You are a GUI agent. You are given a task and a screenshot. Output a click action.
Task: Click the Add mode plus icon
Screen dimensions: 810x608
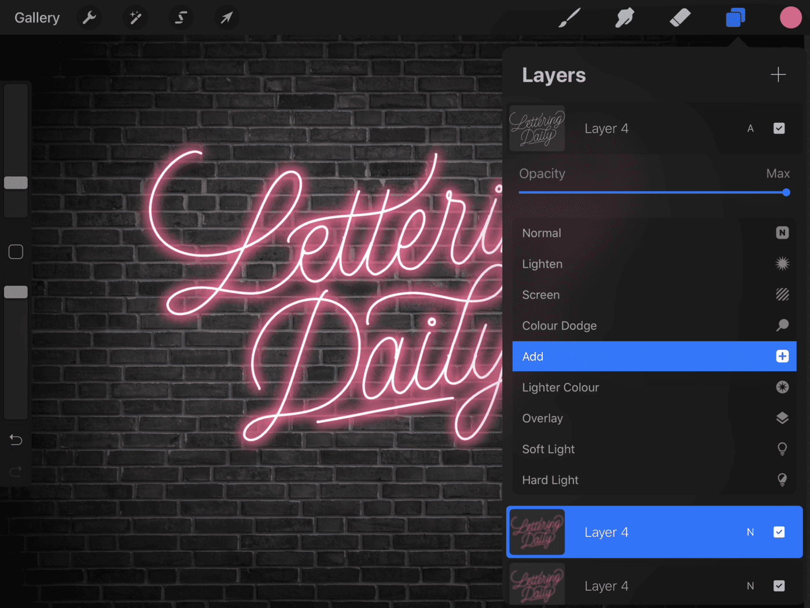(x=782, y=356)
